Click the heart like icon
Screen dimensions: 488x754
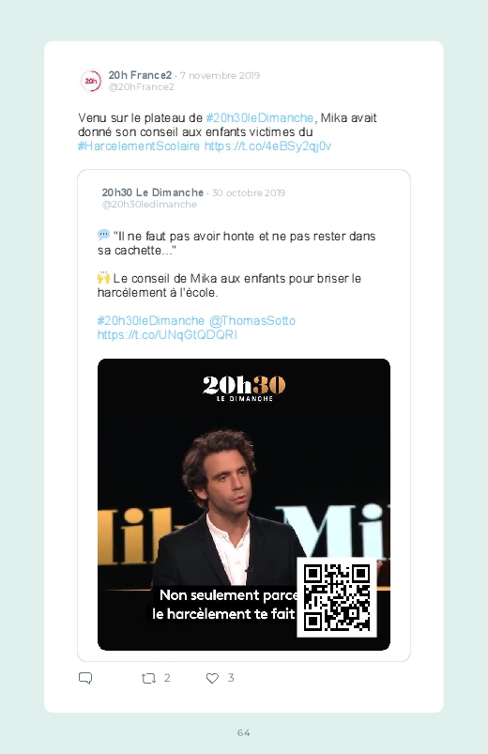tap(212, 678)
